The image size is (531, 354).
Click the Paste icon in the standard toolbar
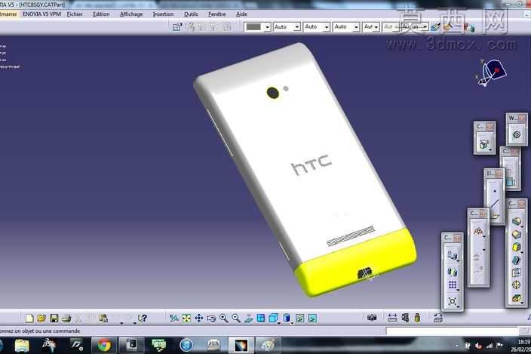tap(103, 318)
